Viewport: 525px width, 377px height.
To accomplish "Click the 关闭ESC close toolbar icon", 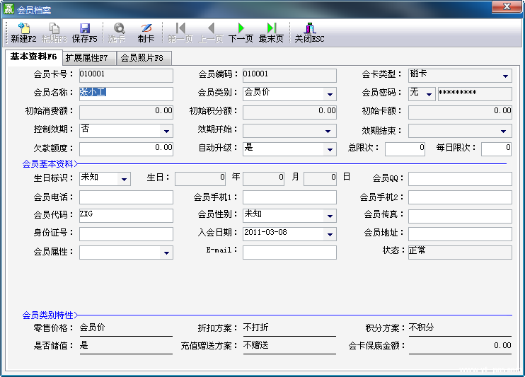I will (x=309, y=29).
